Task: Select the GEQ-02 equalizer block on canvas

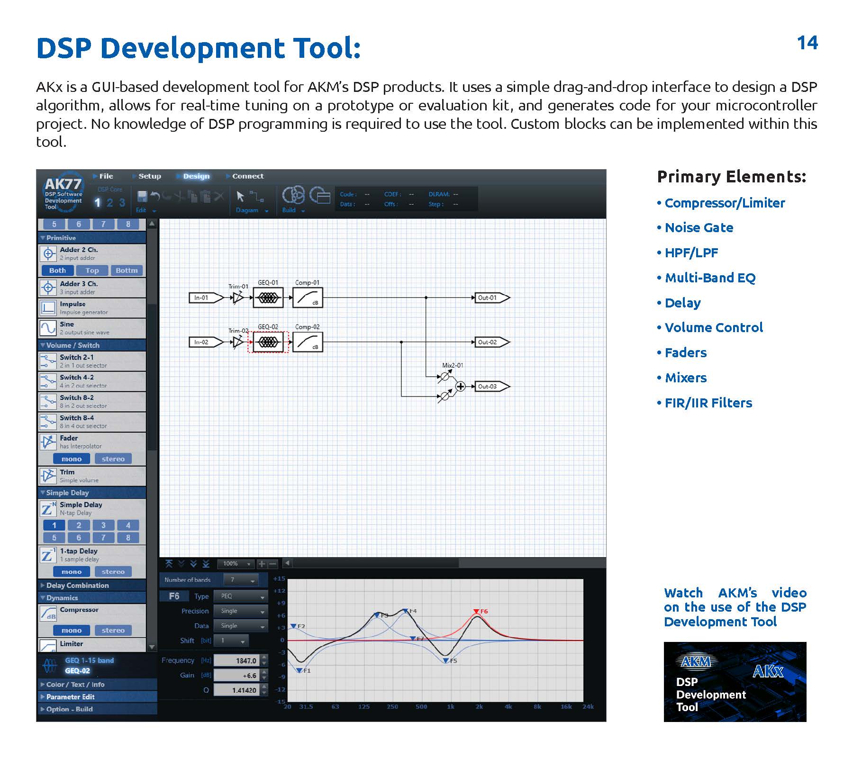Action: [x=268, y=342]
